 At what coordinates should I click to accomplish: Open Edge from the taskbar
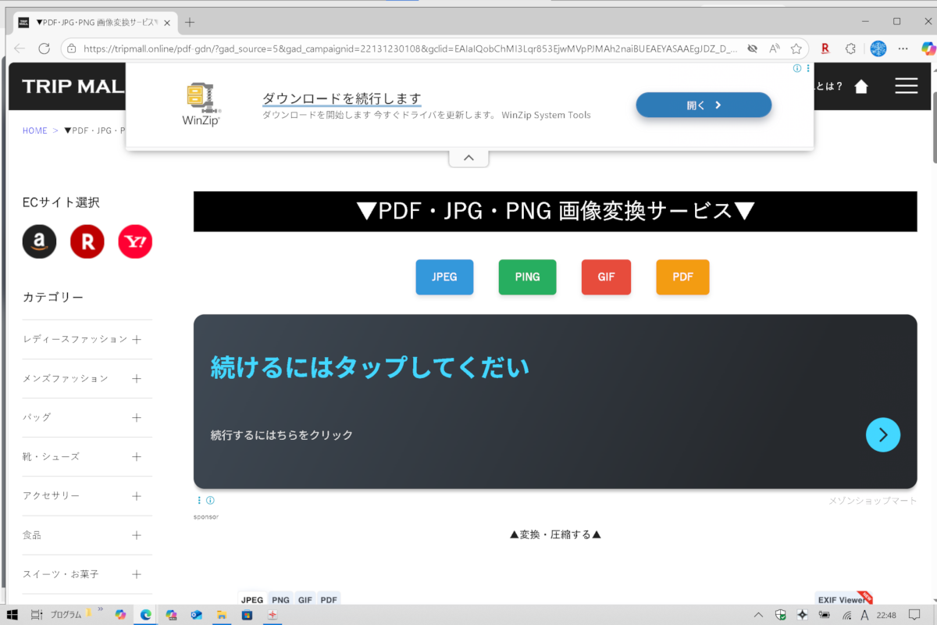145,615
